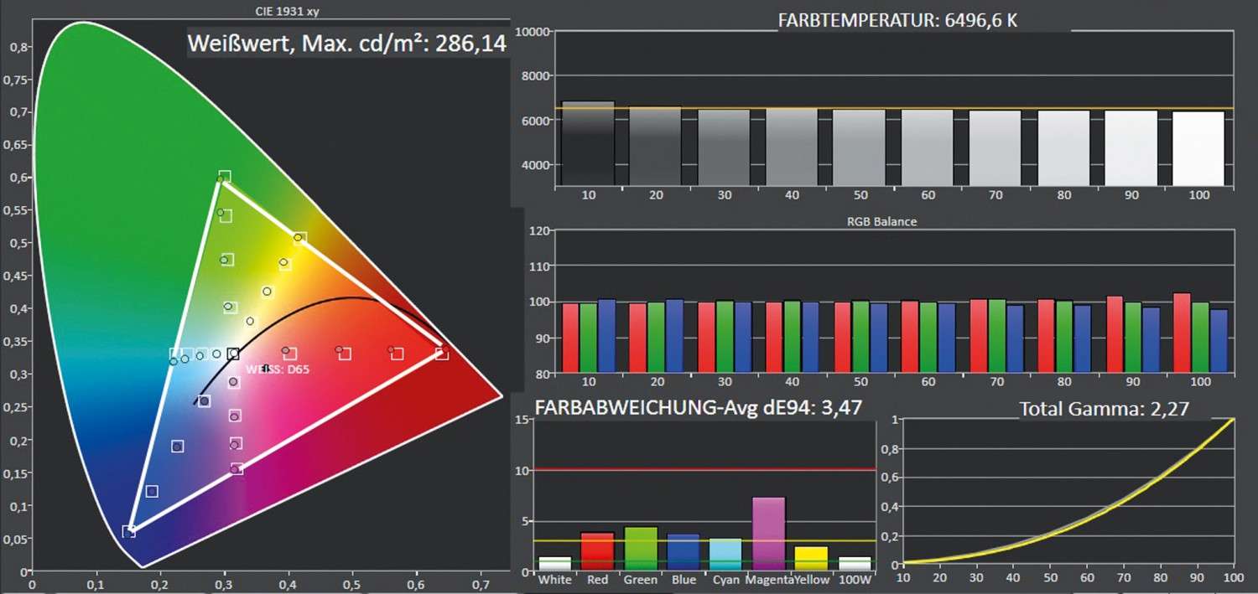Select the color temperature bar at 10 percent
Viewport: 1258px width, 594px height.
pos(588,144)
